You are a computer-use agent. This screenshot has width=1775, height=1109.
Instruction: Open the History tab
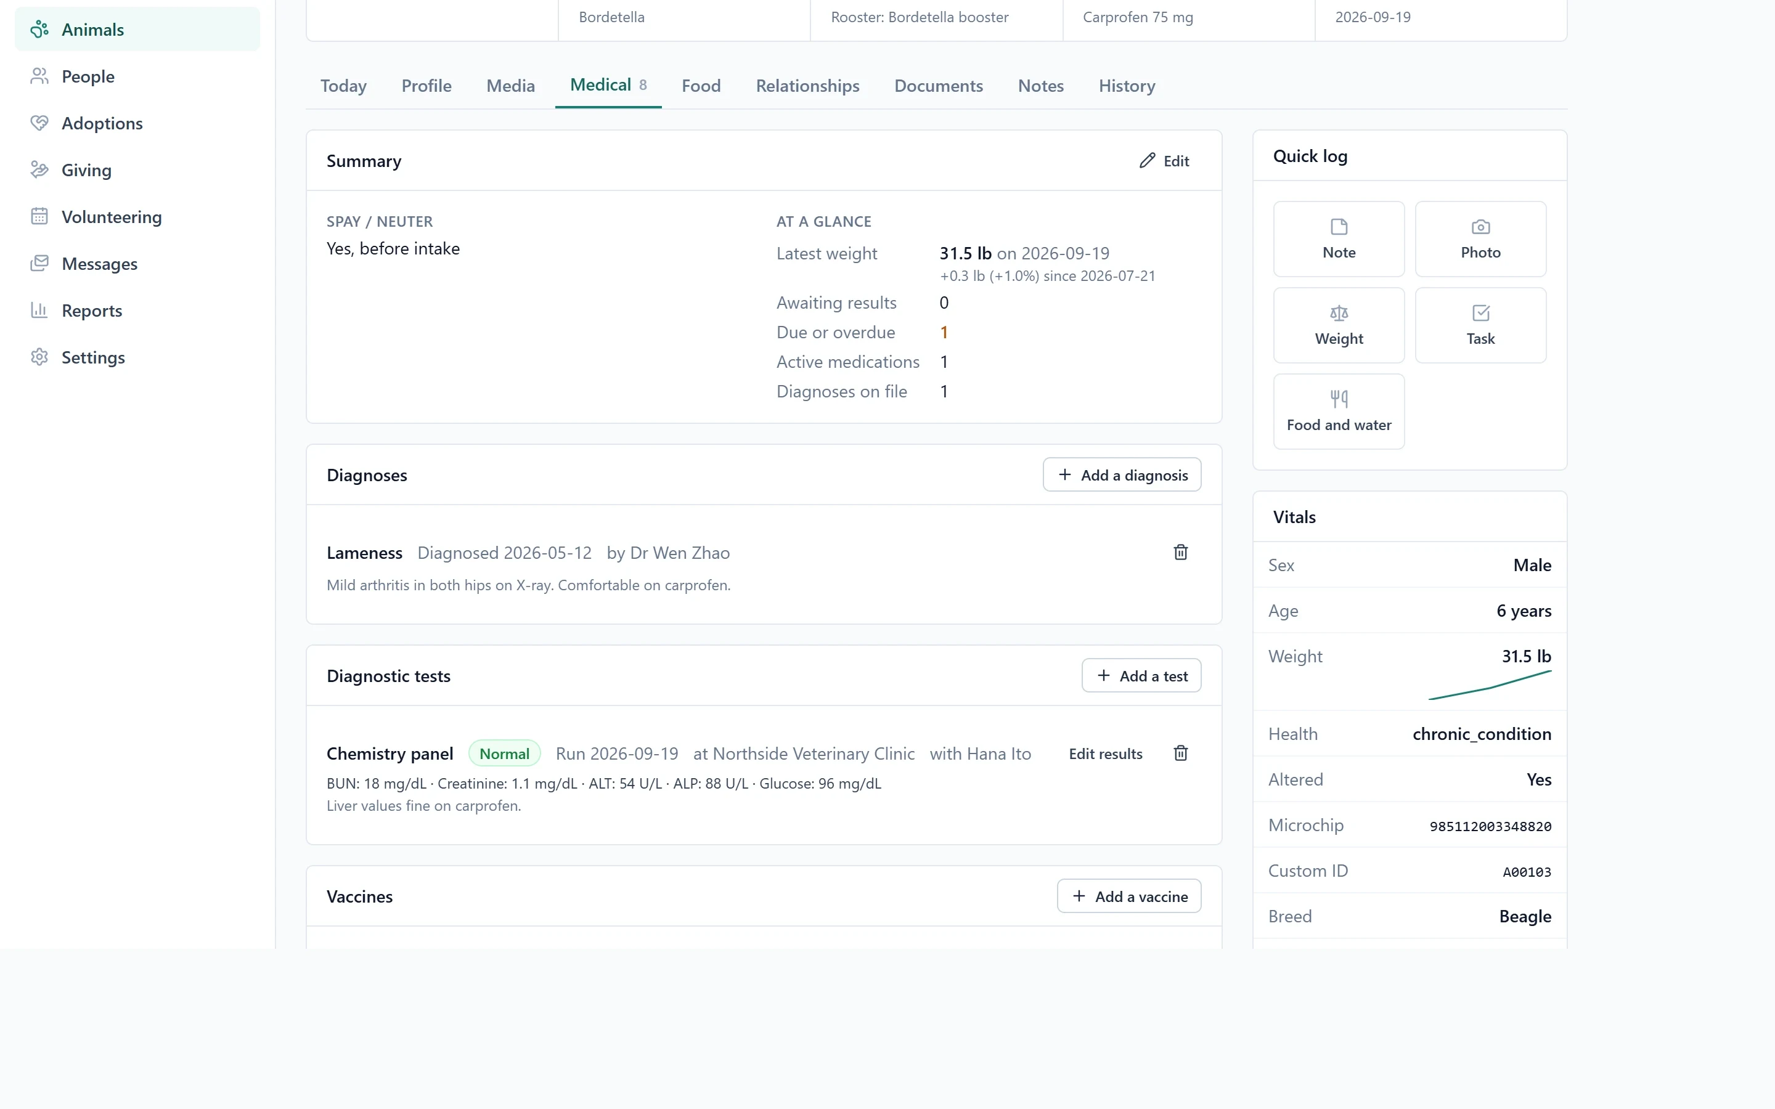point(1127,86)
